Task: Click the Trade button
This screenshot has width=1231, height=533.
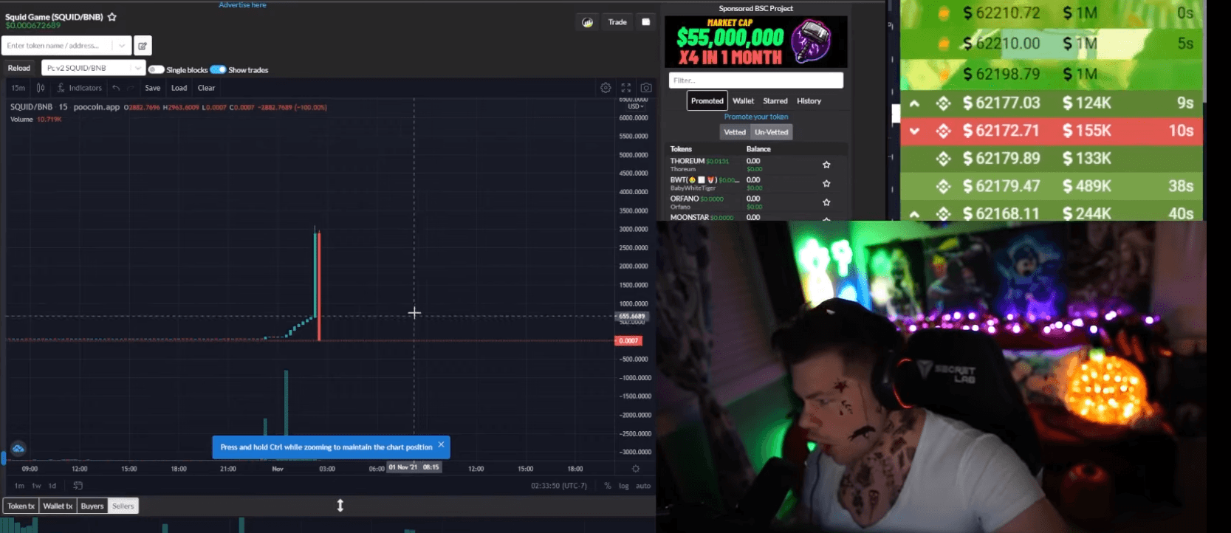Action: (617, 22)
